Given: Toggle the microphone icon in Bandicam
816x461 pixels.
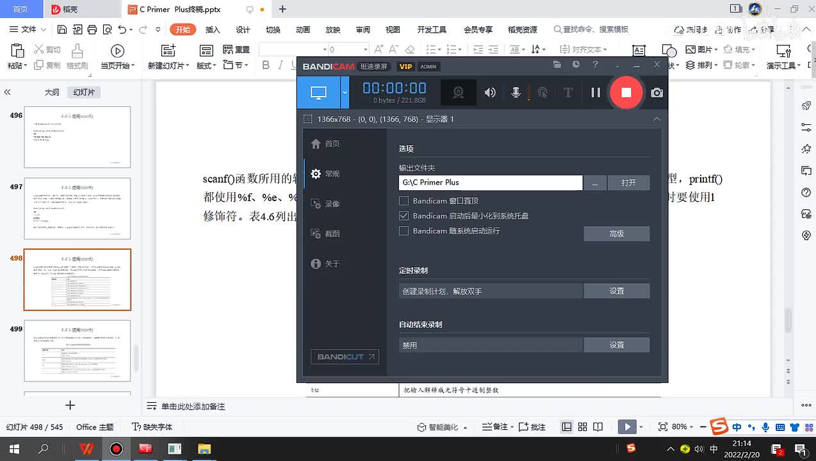Looking at the screenshot, I should point(516,93).
